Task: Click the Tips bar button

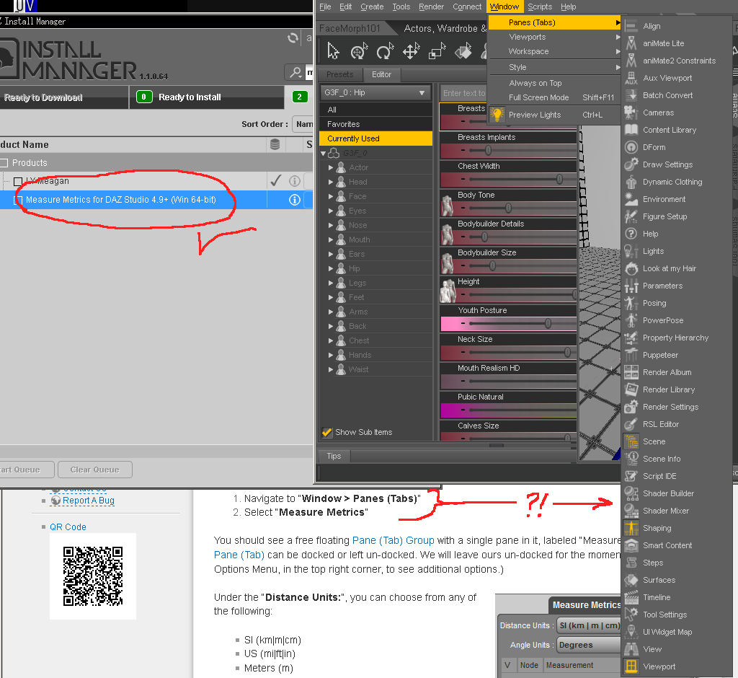Action: click(x=334, y=456)
